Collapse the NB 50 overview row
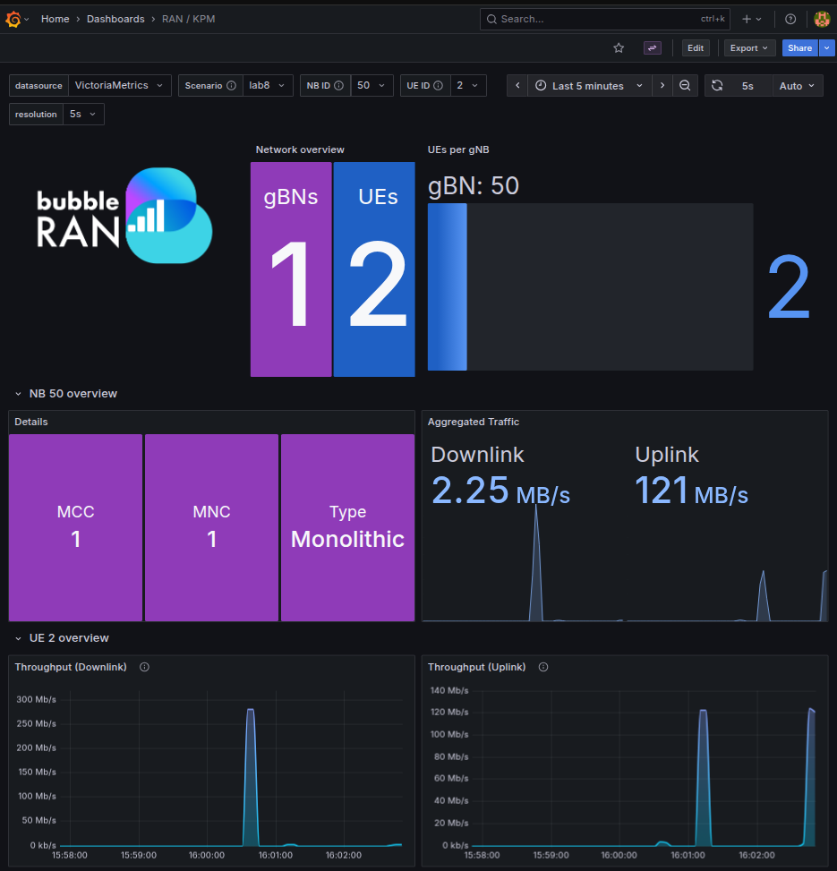 point(18,394)
